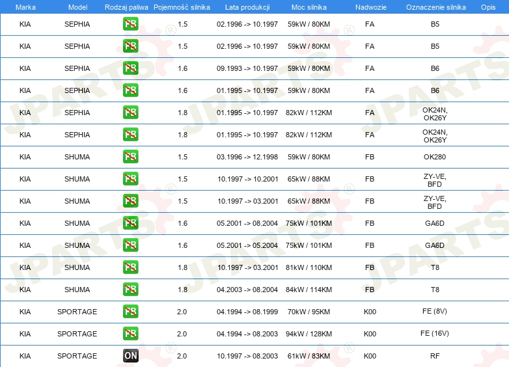Click SPORTAGE model in the RF engine row
Image resolution: width=509 pixels, height=367 pixels.
click(x=77, y=356)
